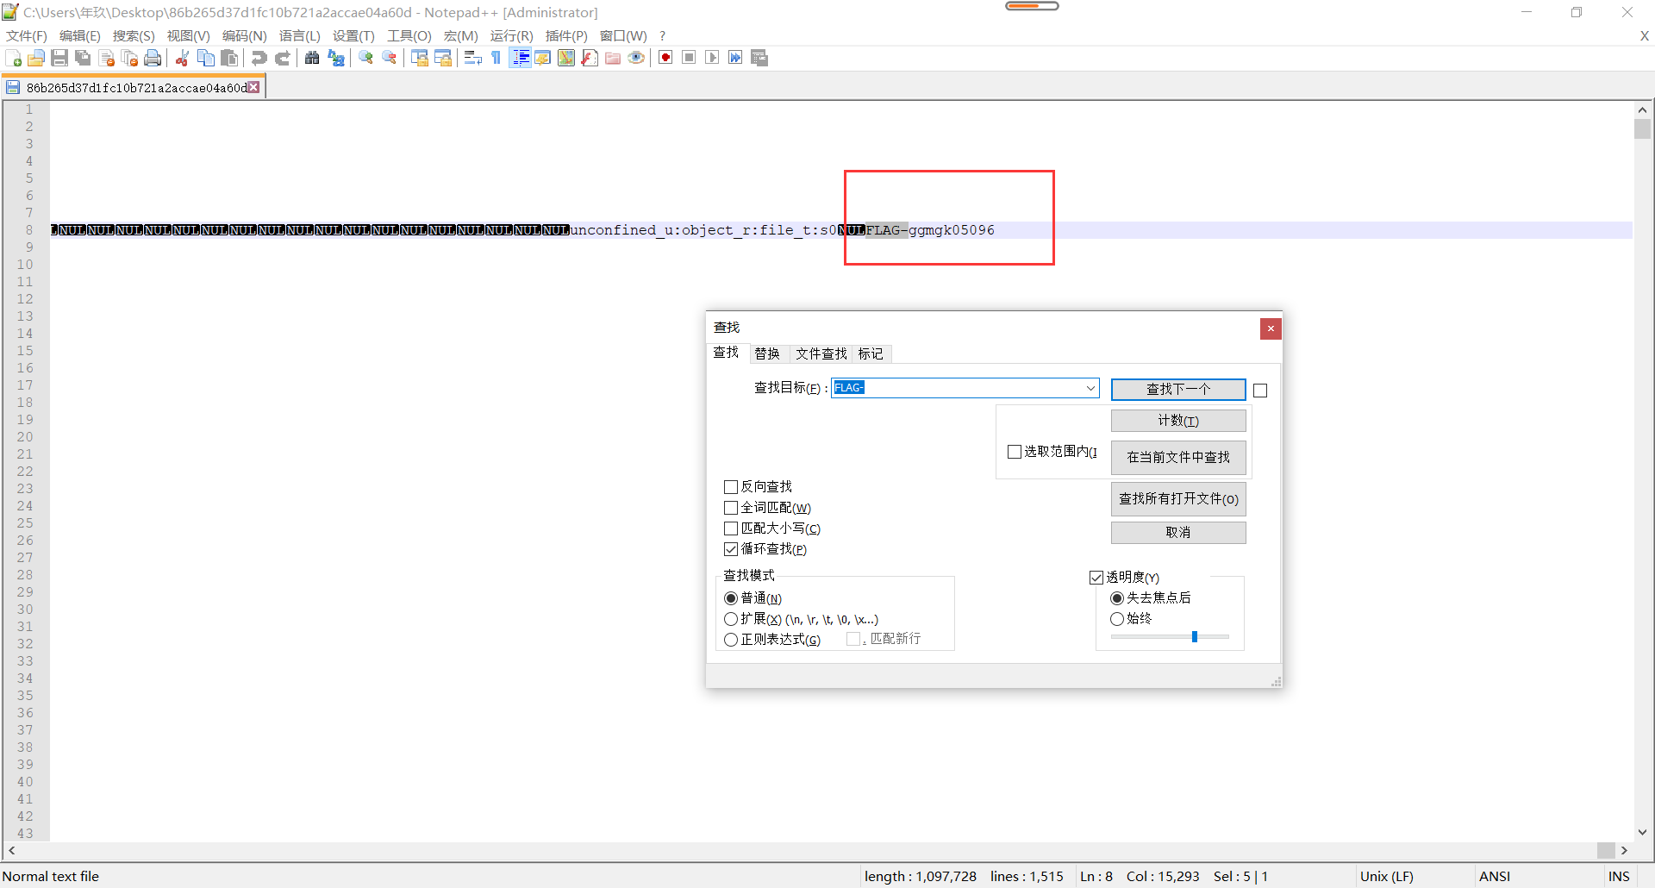Click in 查找目标 input field
The width and height of the screenshot is (1655, 888).
click(x=965, y=388)
